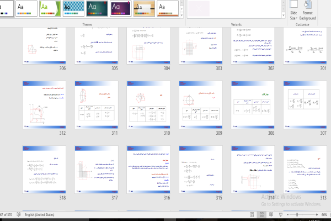
Task: Select the partially visible first theme thumbnail
Action: coord(7,8)
